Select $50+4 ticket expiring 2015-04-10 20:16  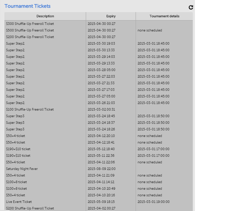[x=99, y=195]
